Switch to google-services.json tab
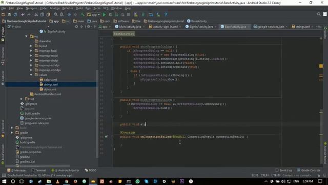 [x=271, y=27]
